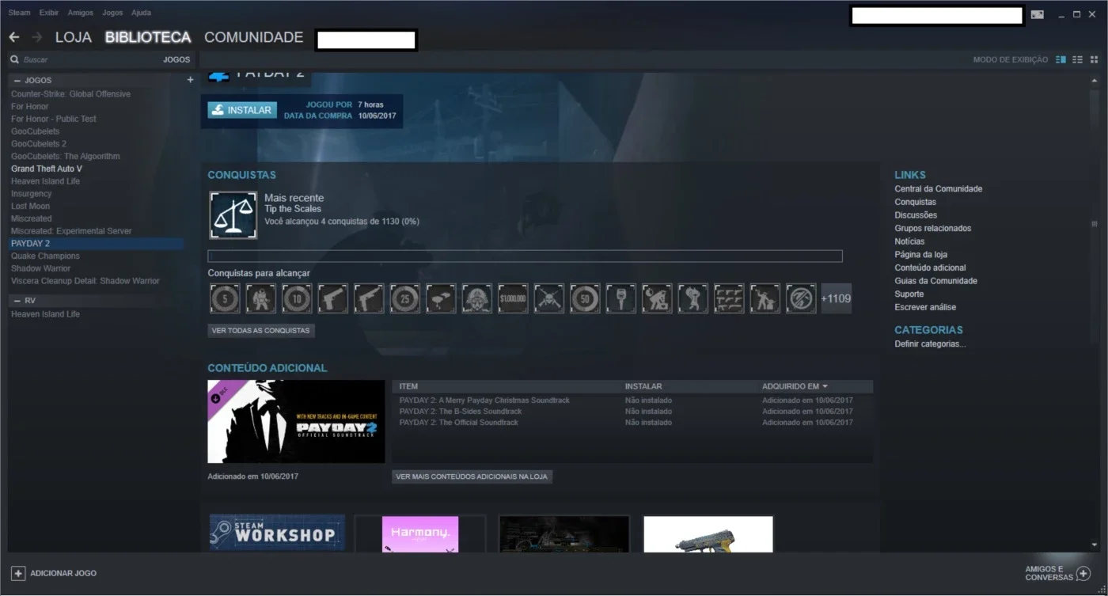Screen dimensions: 1108x596
Task: Select the crossed-out circle achievement icon
Action: tap(801, 298)
